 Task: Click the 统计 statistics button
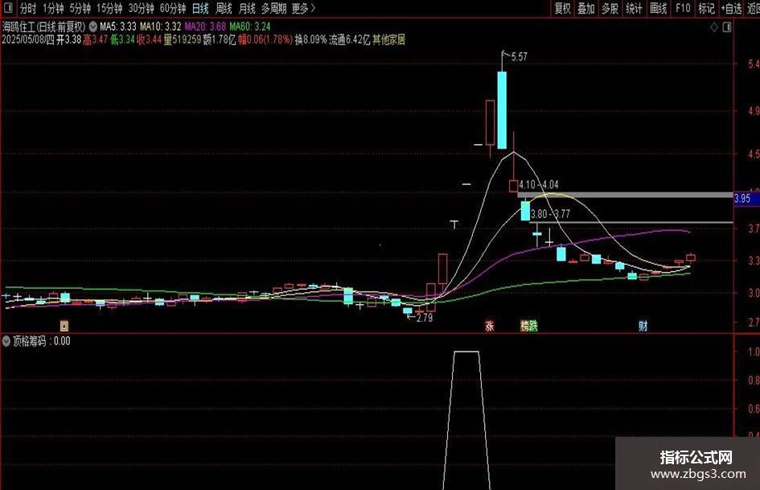(634, 8)
